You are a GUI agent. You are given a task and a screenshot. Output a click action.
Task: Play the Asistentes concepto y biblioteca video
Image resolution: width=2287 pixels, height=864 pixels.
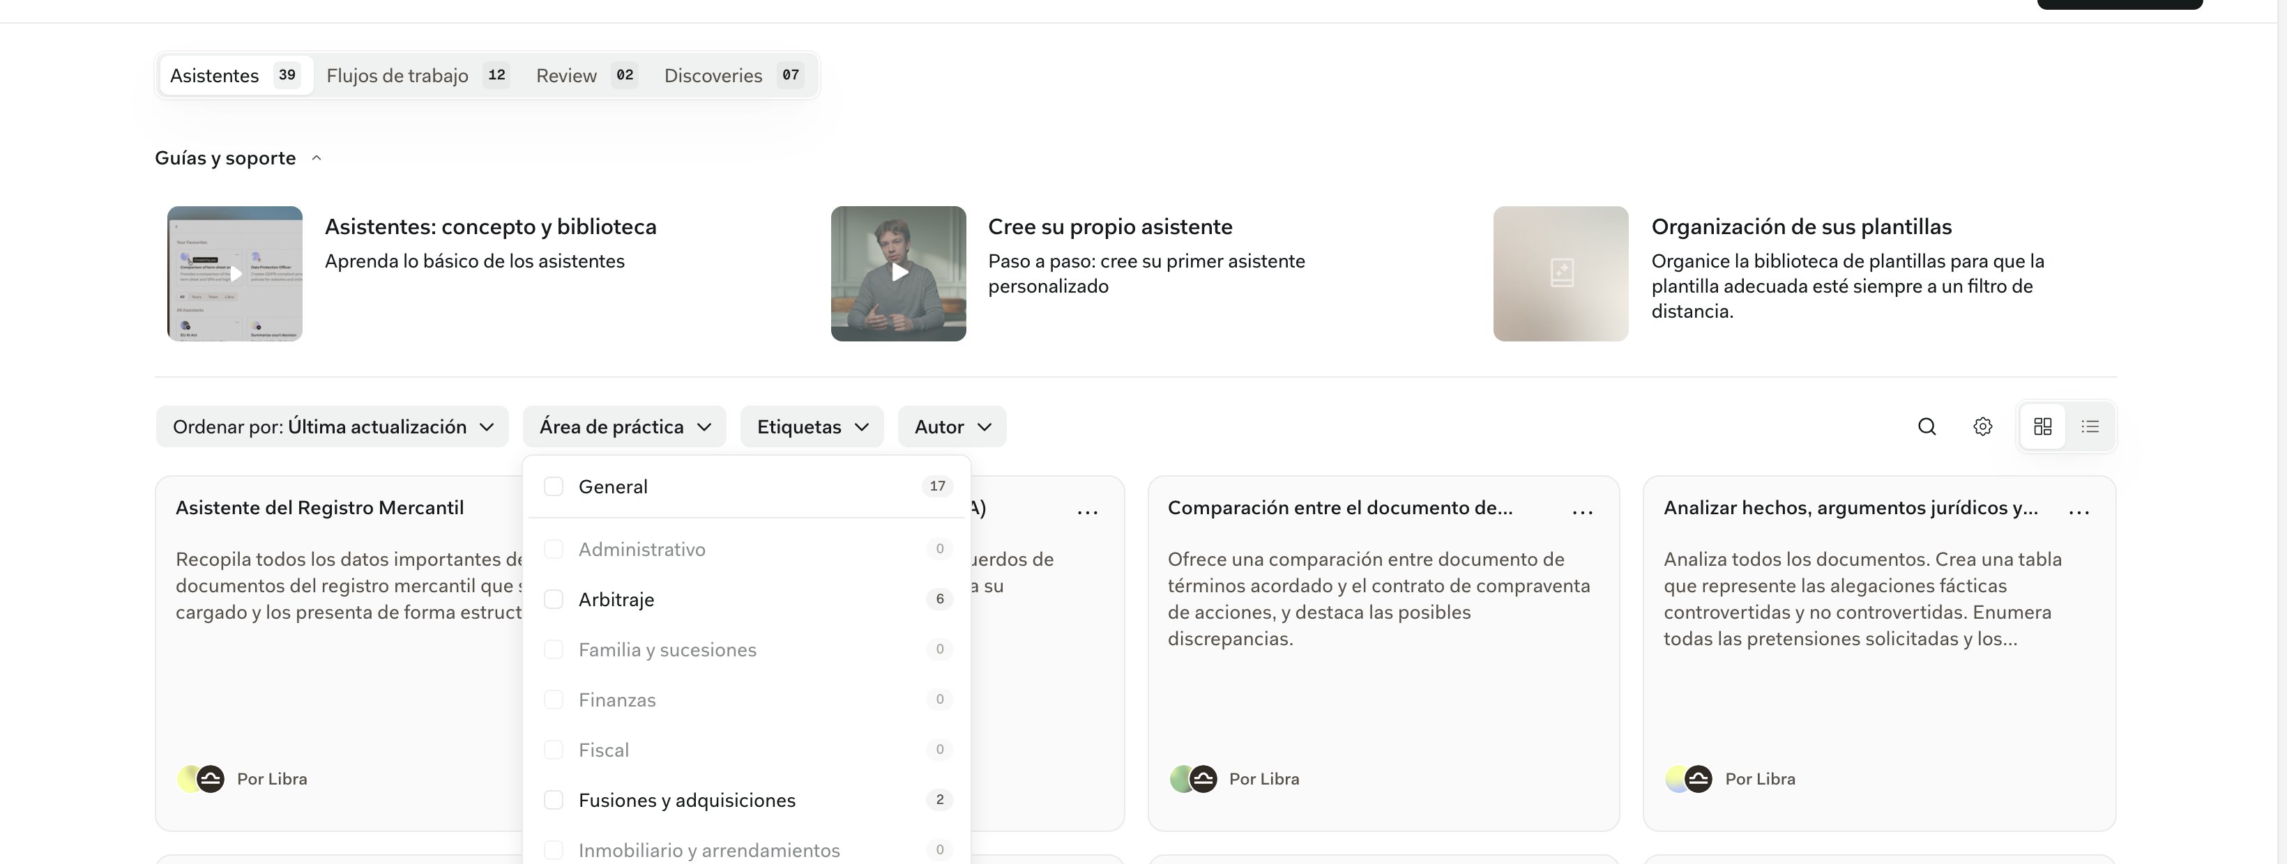235,273
